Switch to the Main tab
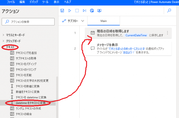Viewport: 179px width, 118px height. pyautogui.click(x=104, y=21)
